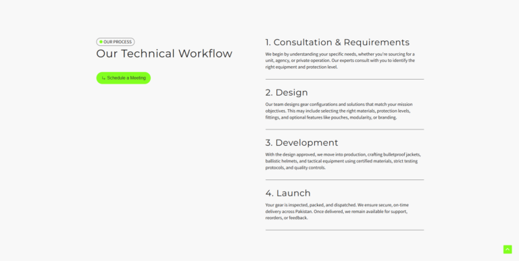Select the Our Technical Workflow heading
The height and width of the screenshot is (261, 519).
coord(164,53)
